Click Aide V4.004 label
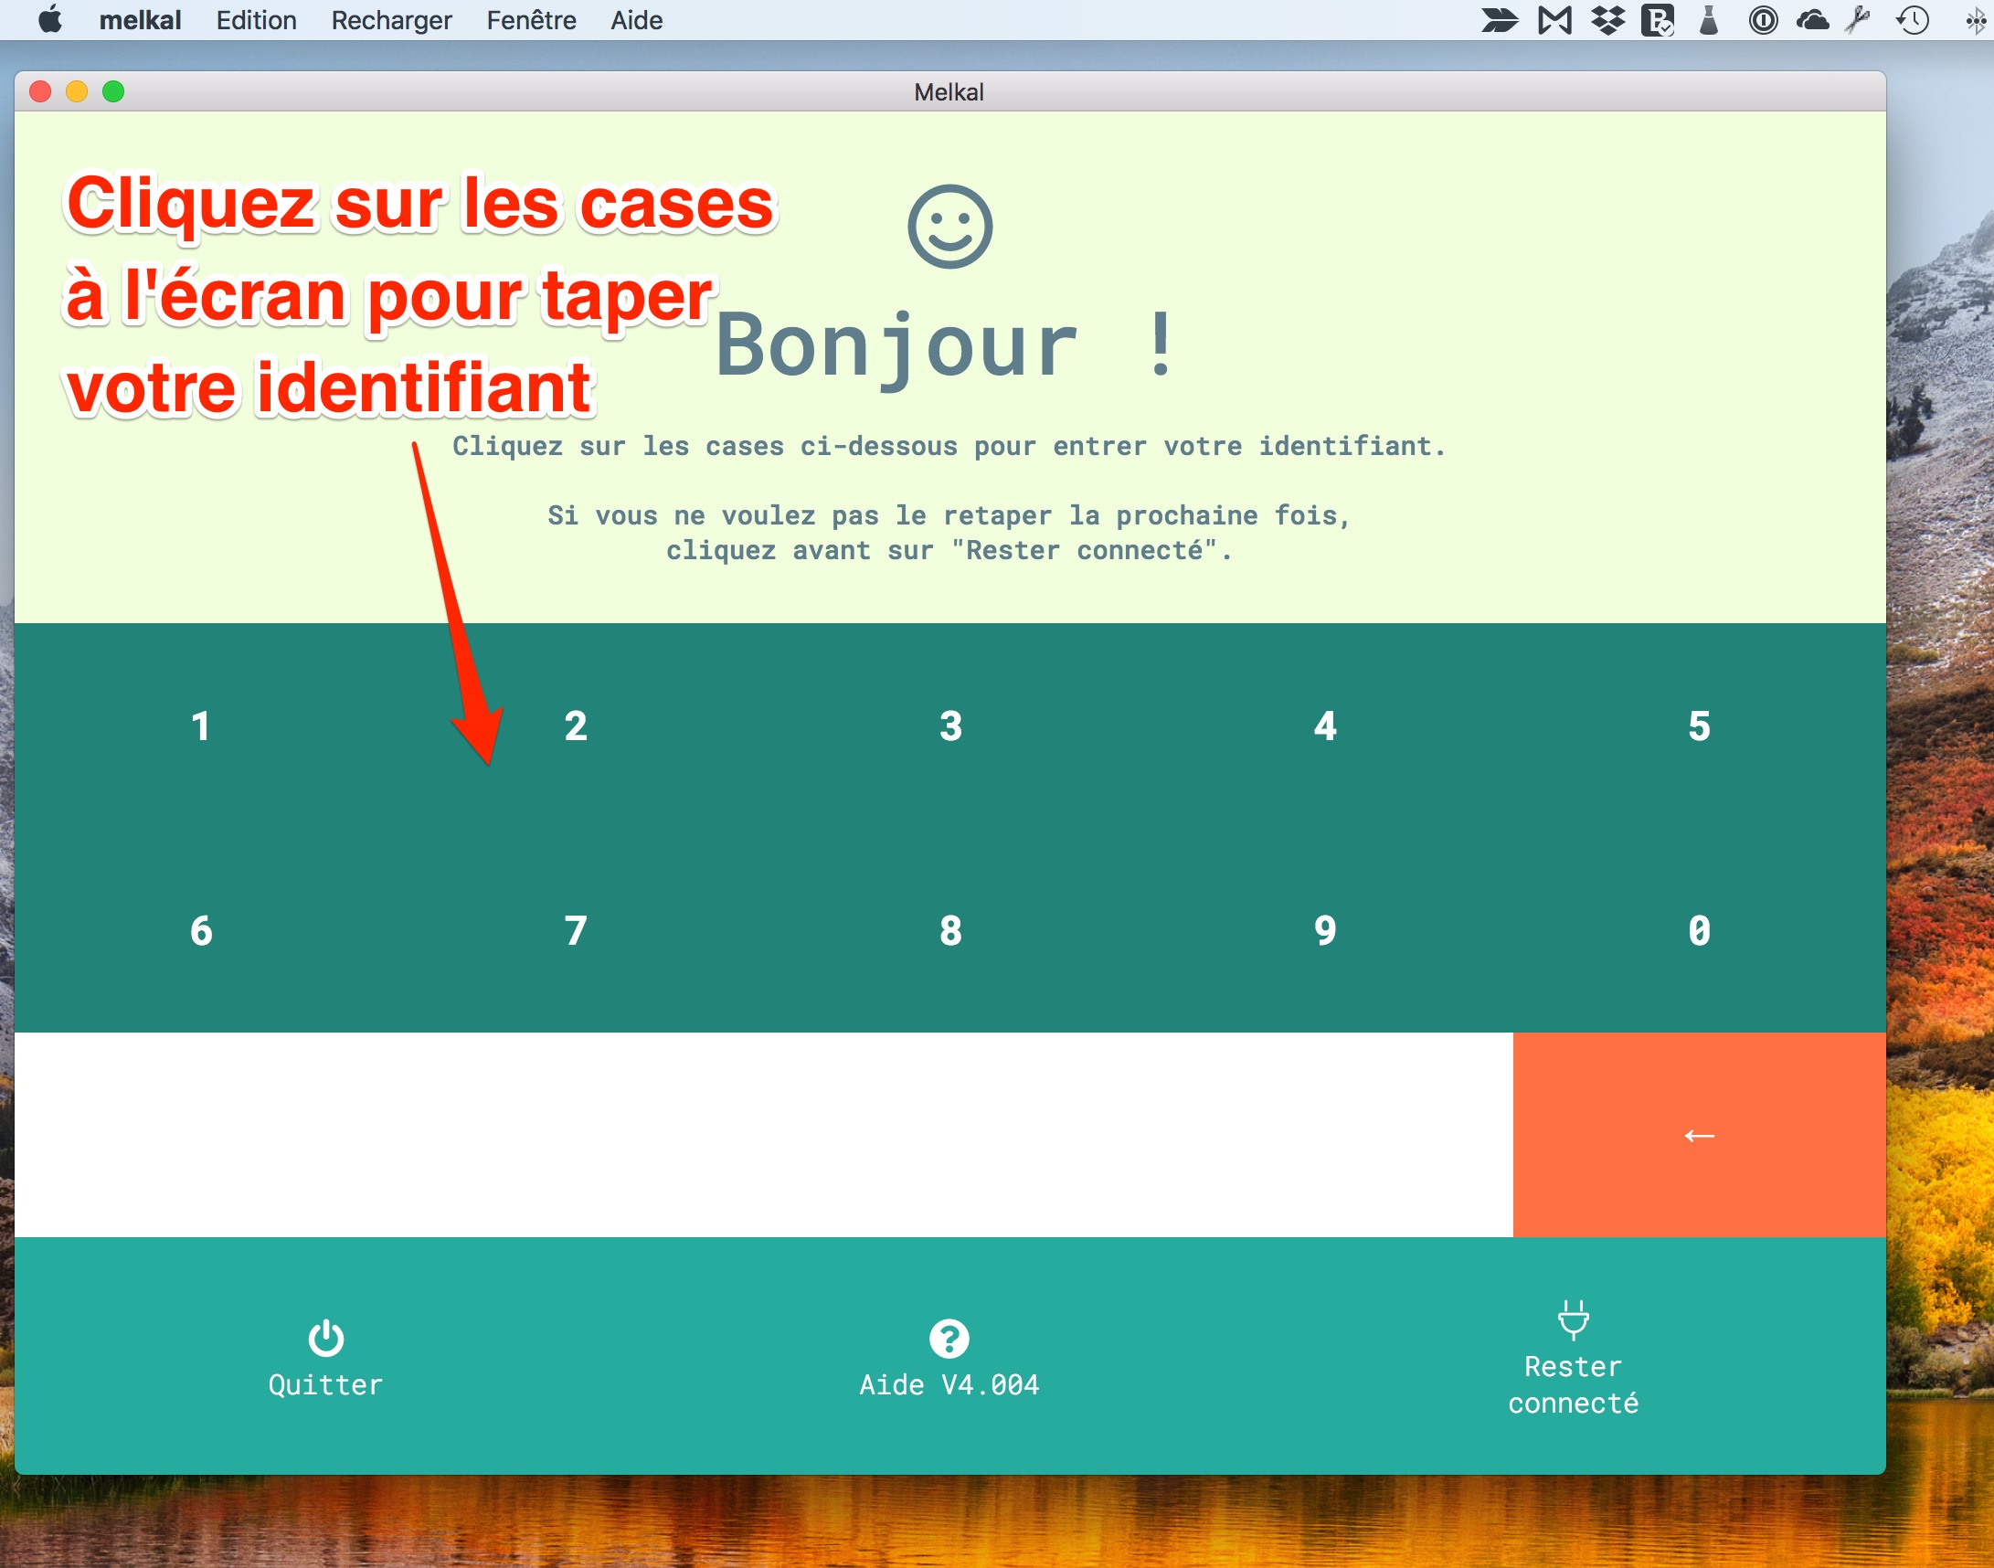 tap(949, 1384)
